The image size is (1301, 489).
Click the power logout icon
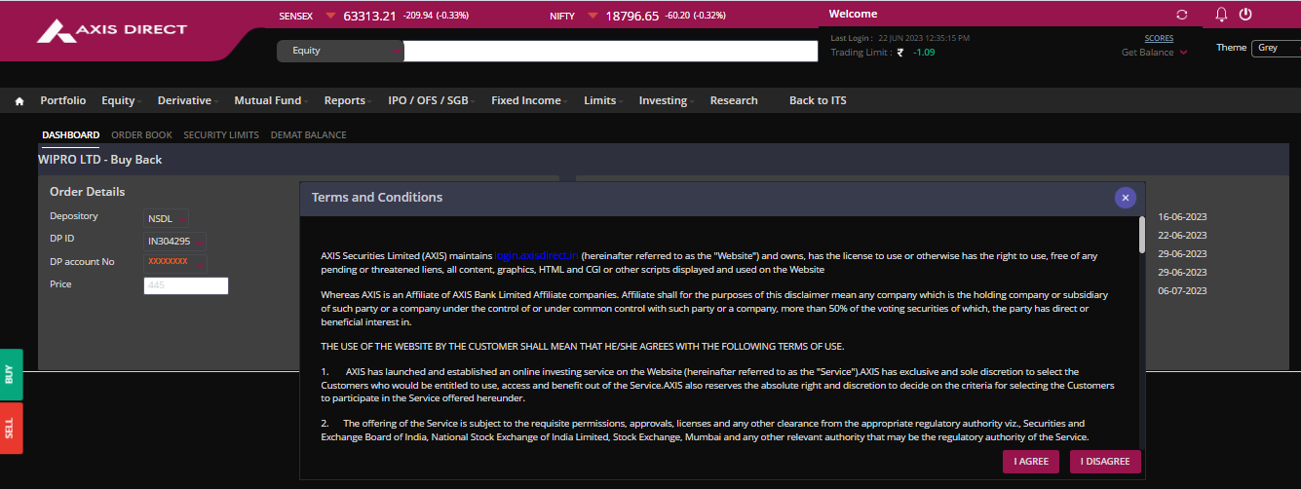coord(1245,15)
